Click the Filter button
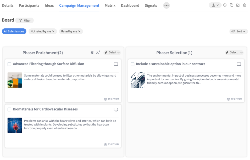Screen dimensions: 250x160 (25, 20)
